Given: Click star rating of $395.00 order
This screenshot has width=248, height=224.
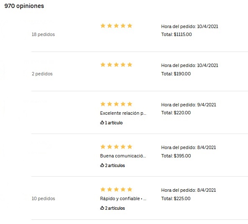Looking at the screenshot, I should (x=116, y=147).
